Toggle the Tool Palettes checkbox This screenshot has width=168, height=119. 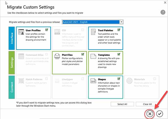coord(119,30)
